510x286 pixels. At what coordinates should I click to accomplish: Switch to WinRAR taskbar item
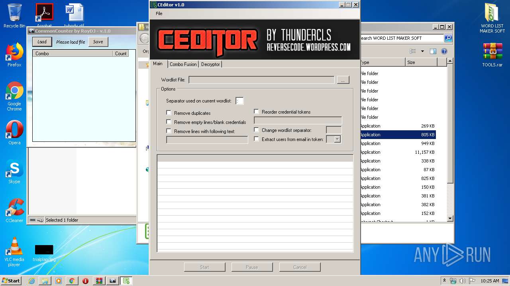pos(99,281)
